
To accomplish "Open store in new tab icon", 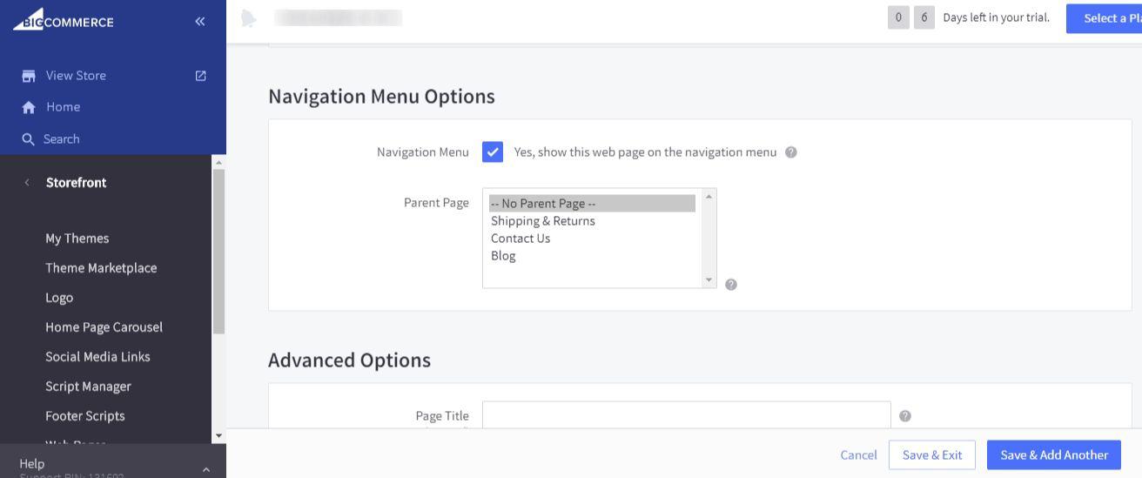I will click(201, 76).
